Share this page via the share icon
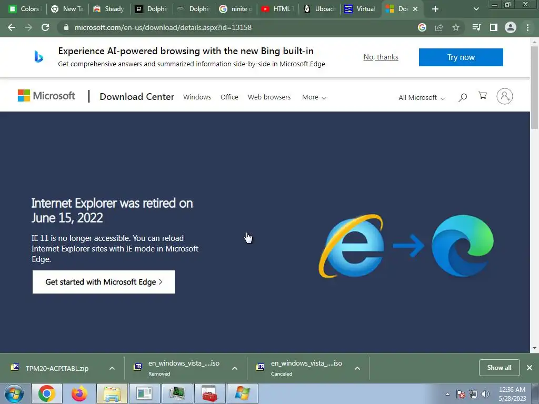Screen dimensions: 539x404 point(439,27)
